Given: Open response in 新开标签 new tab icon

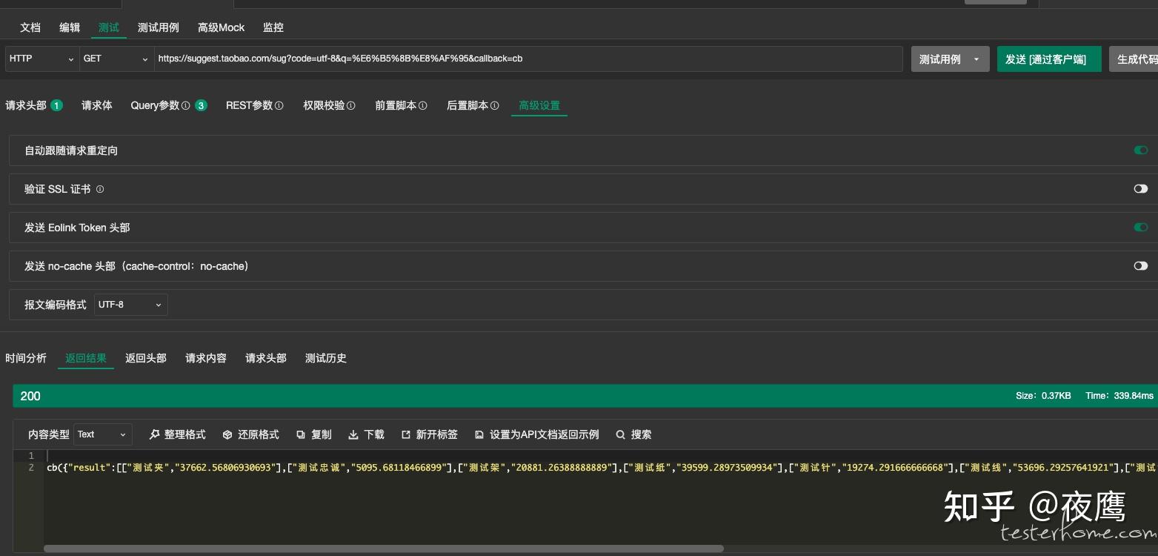Looking at the screenshot, I should 406,434.
